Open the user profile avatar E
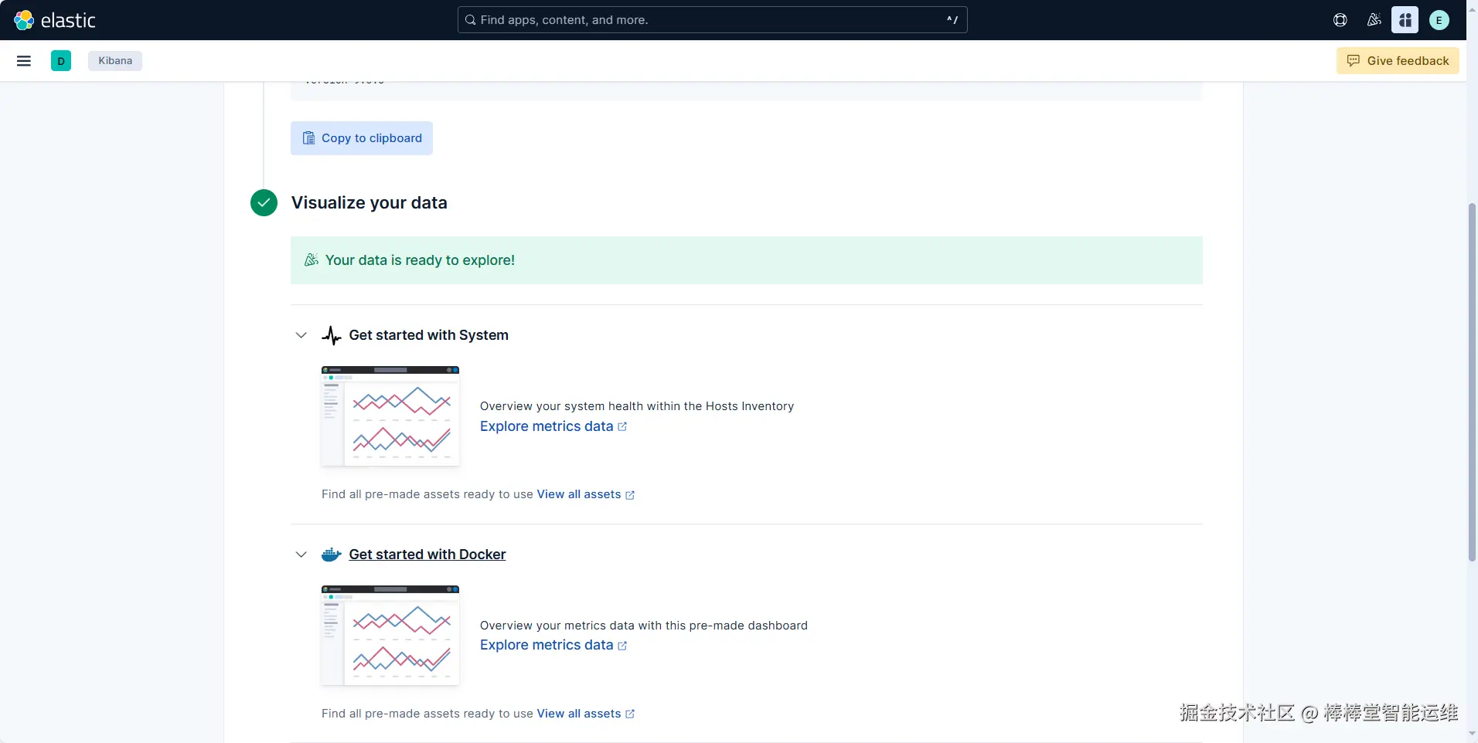Screen dimensions: 1478x743 (1439, 20)
